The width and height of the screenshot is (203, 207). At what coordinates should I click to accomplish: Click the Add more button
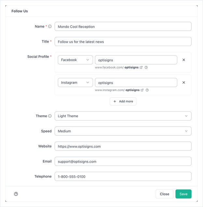pyautogui.click(x=123, y=102)
